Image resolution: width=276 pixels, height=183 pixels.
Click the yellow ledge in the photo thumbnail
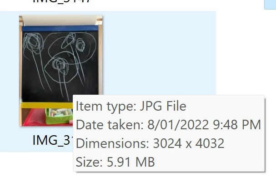click(47, 105)
